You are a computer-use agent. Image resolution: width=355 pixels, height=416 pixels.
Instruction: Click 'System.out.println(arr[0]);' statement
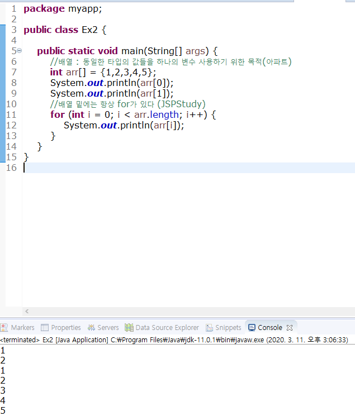[x=112, y=83]
